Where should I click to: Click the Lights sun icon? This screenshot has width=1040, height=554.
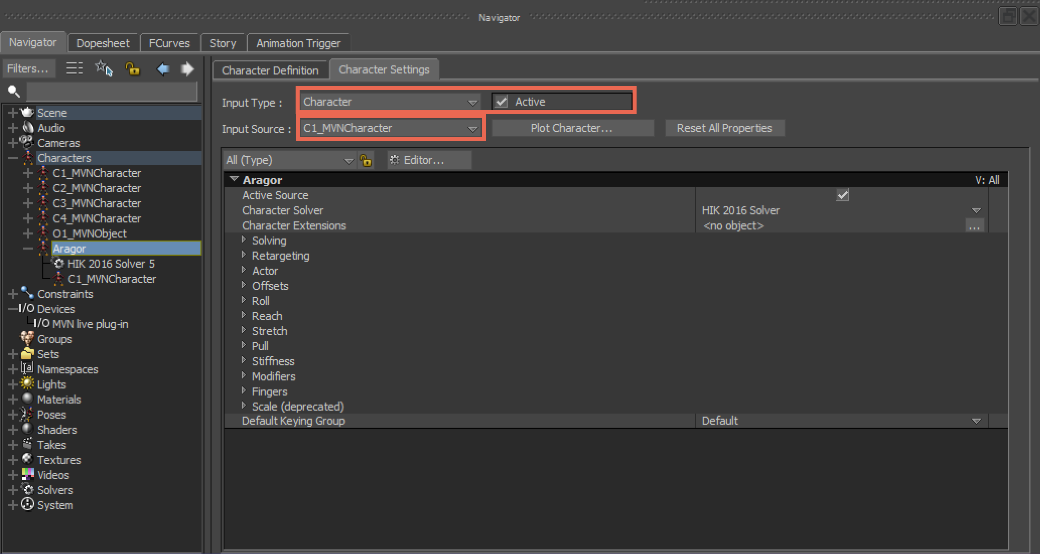[27, 384]
